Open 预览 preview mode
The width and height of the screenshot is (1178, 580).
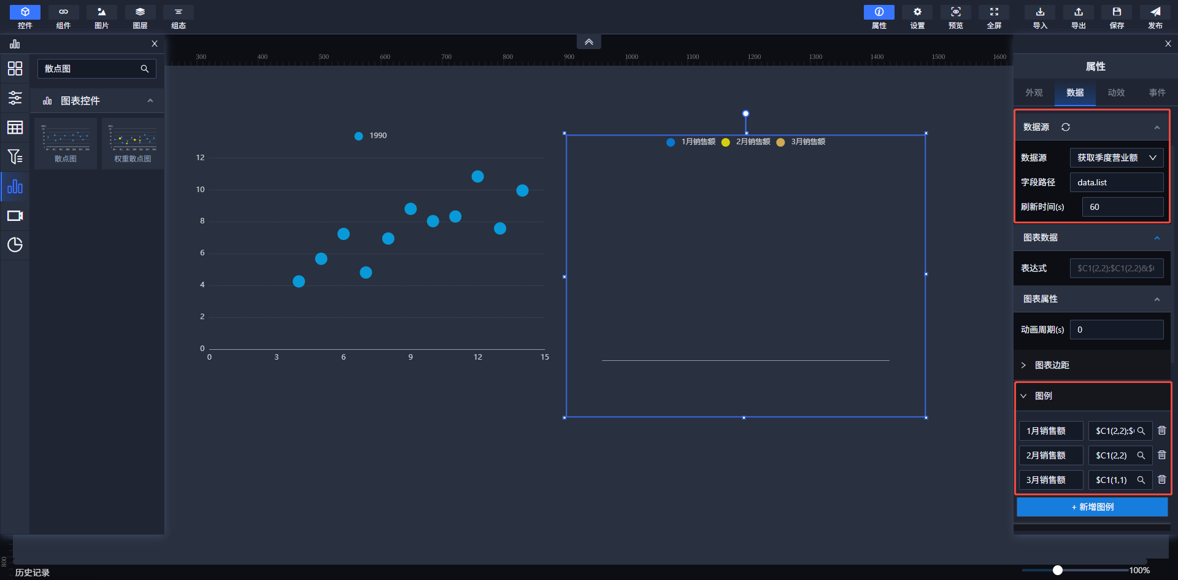[x=955, y=17]
